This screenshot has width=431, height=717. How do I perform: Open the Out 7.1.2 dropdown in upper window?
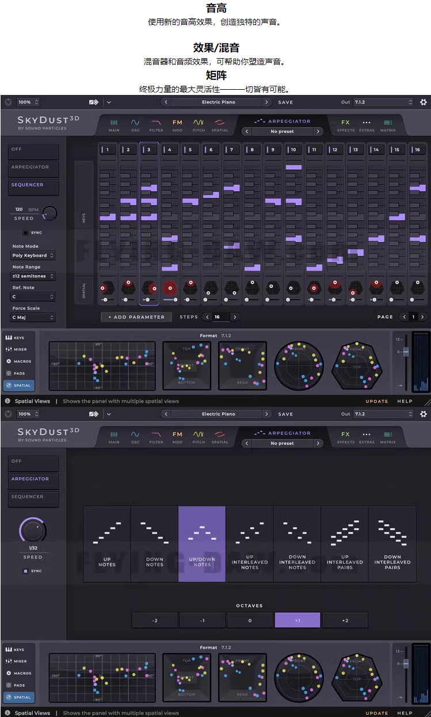[x=383, y=102]
